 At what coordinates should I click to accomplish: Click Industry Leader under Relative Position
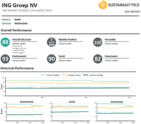(65, 44)
